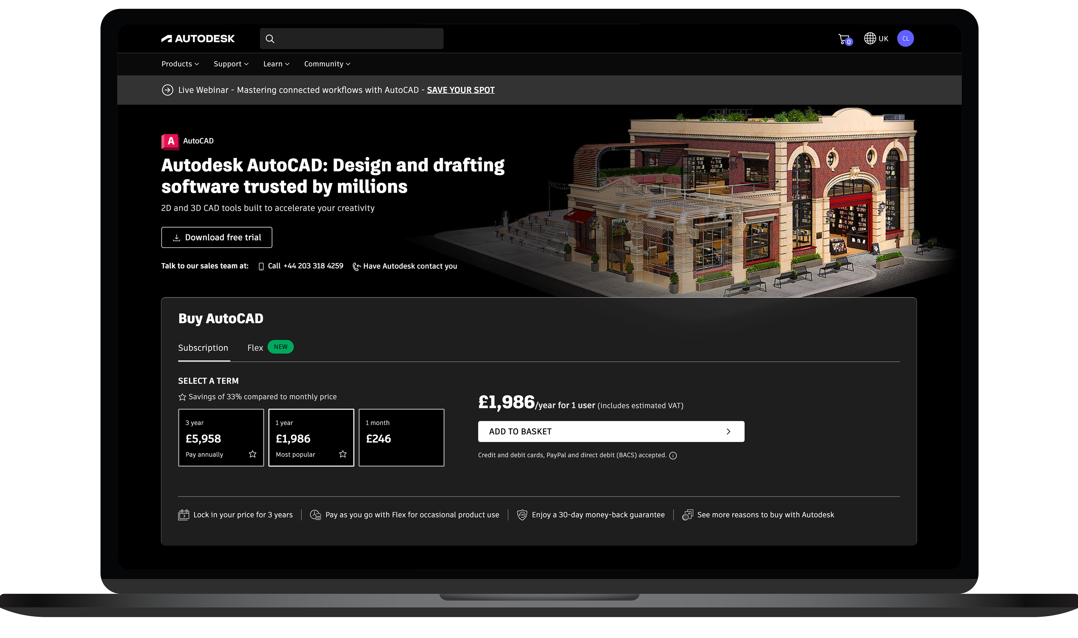Open the Community dropdown menu
1078x638 pixels.
point(327,64)
